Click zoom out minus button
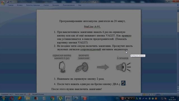This screenshot has height=101, width=179. (162, 94)
